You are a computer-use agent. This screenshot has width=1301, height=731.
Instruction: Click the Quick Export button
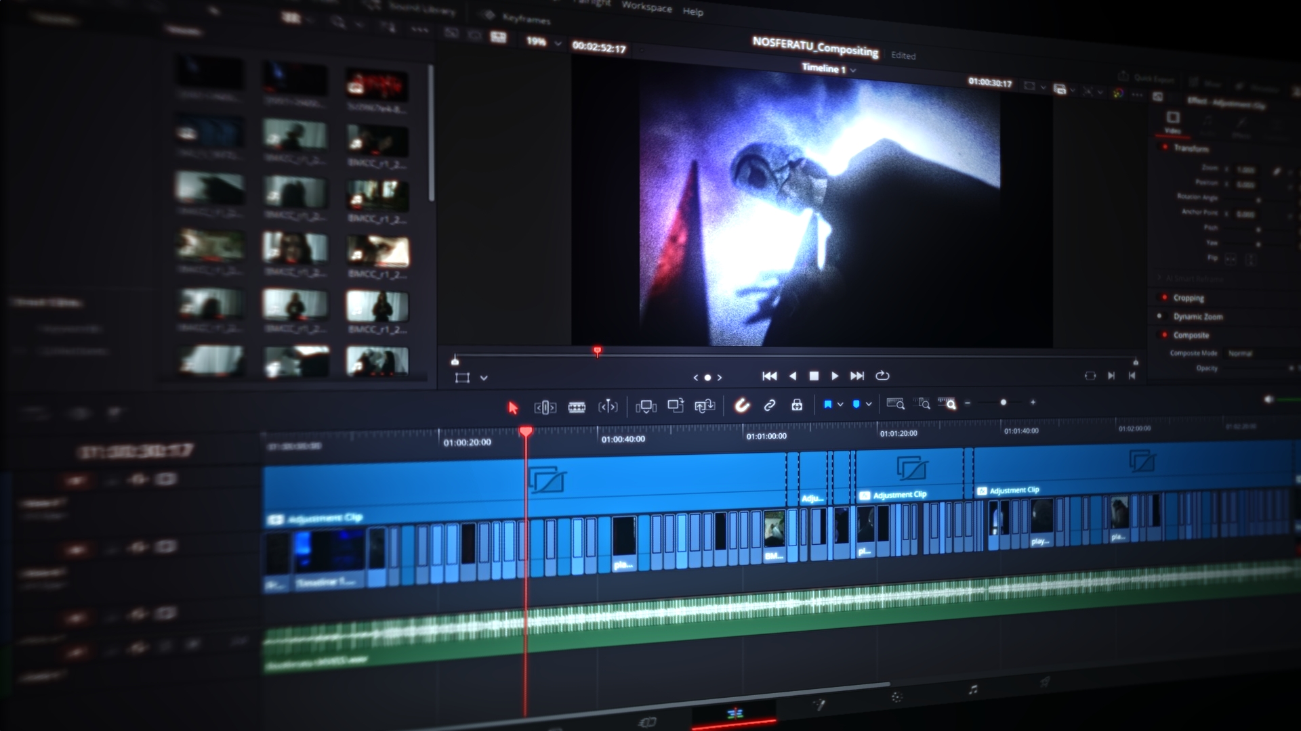1147,78
